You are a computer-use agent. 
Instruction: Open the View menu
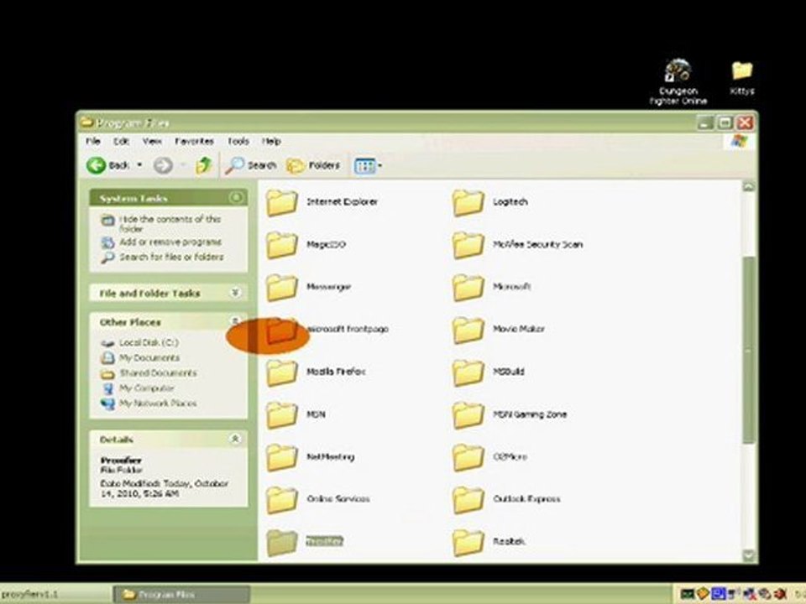tap(152, 141)
